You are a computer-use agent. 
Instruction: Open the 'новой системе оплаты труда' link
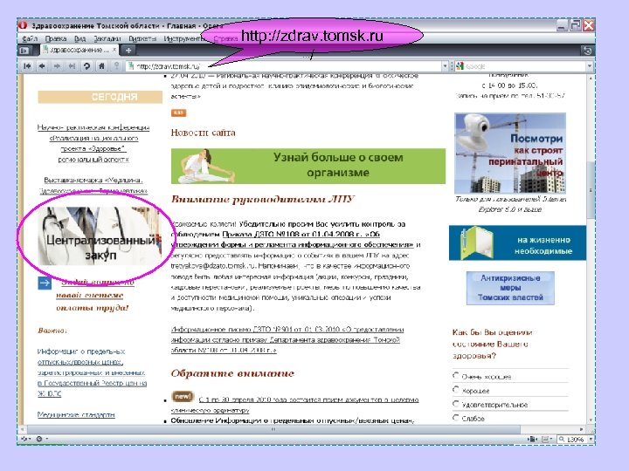pos(93,295)
